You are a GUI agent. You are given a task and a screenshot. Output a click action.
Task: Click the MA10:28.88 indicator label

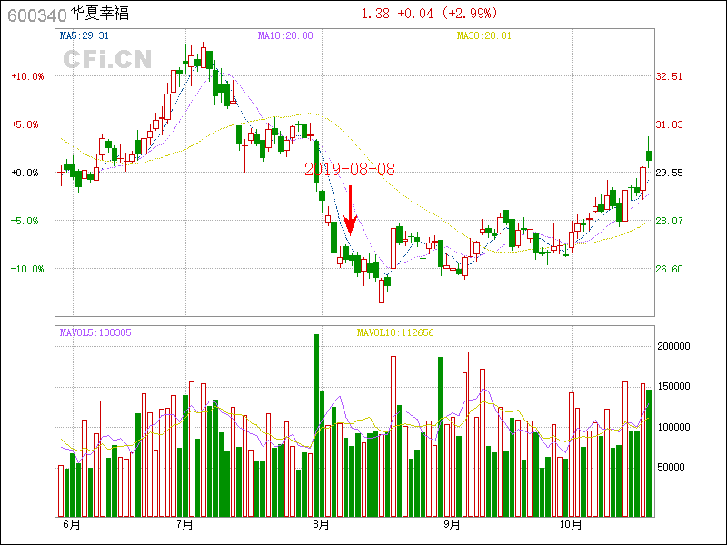285,36
